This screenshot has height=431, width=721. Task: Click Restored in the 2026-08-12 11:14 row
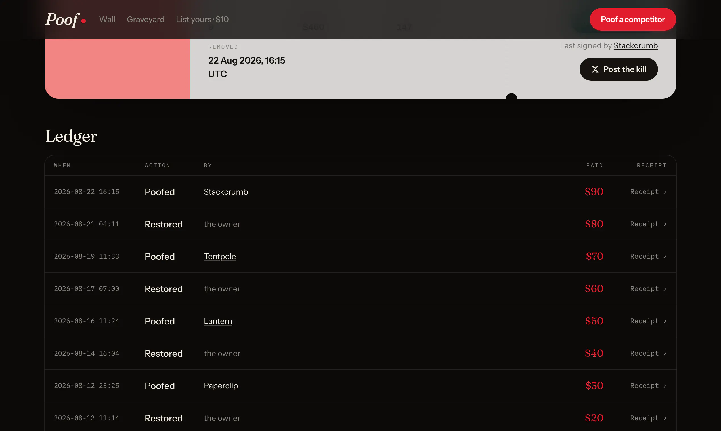(164, 418)
